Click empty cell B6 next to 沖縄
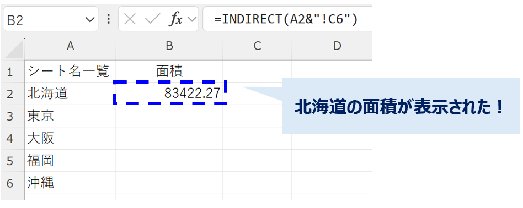 click(x=169, y=183)
